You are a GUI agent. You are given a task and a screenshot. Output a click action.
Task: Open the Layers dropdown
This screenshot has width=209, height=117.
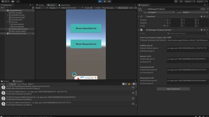point(190,1)
